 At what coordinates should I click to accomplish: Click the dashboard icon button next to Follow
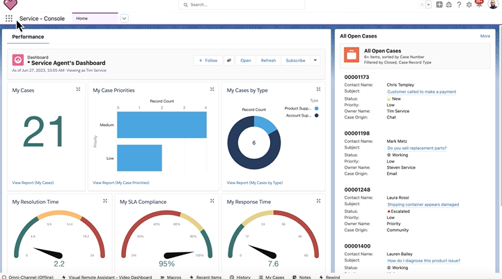[x=229, y=60]
